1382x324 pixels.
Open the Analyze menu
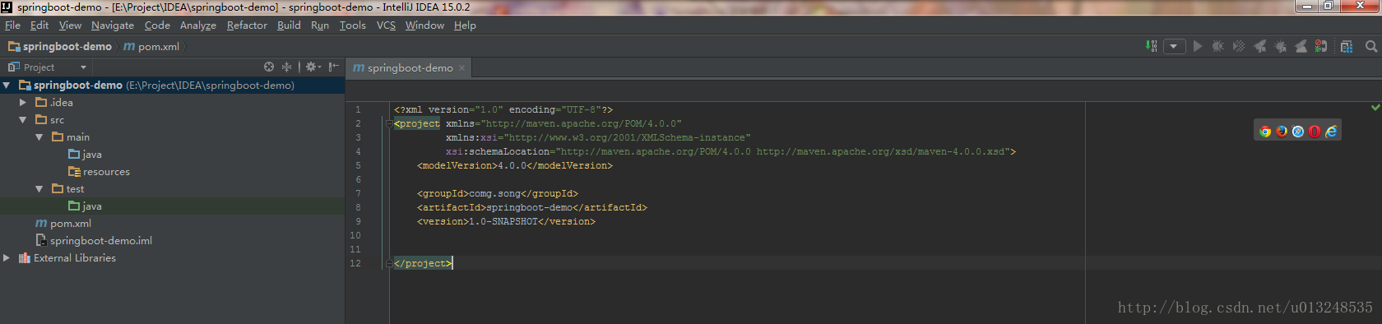(x=198, y=25)
